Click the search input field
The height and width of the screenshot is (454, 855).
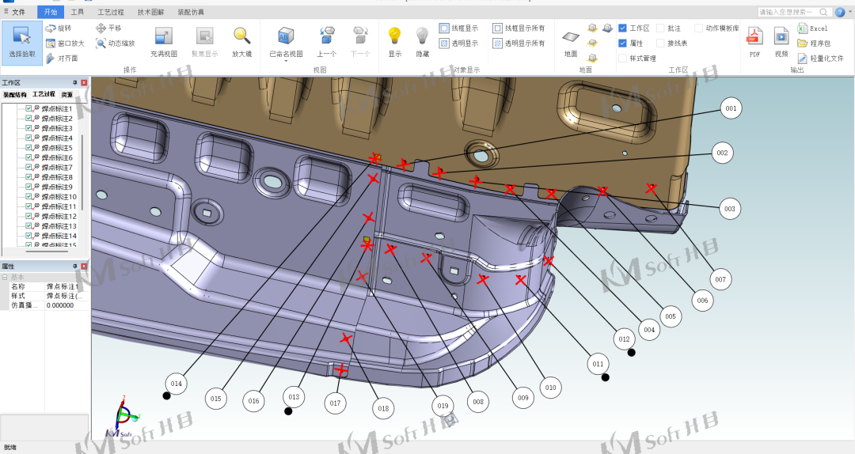point(787,12)
